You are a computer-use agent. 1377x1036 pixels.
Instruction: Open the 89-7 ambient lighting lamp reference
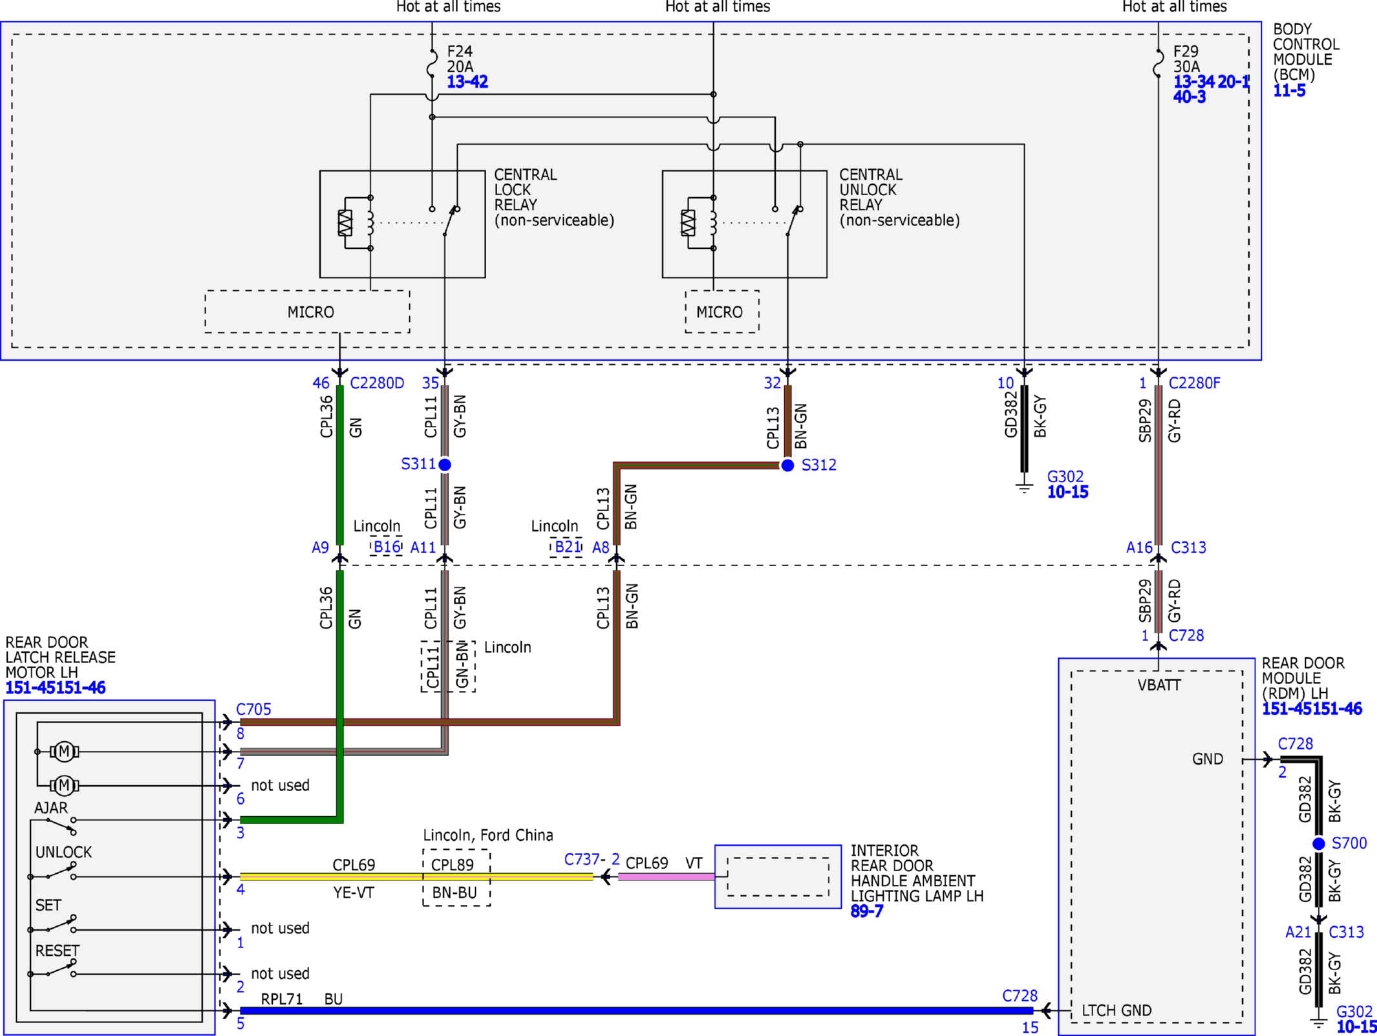866,911
